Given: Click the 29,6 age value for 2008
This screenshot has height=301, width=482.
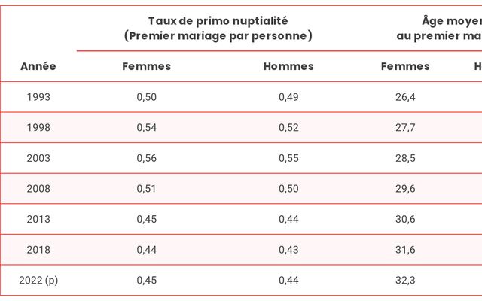Looking at the screenshot, I should pos(405,189).
